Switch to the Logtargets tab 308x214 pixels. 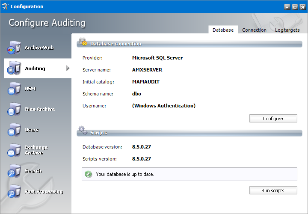click(x=287, y=30)
